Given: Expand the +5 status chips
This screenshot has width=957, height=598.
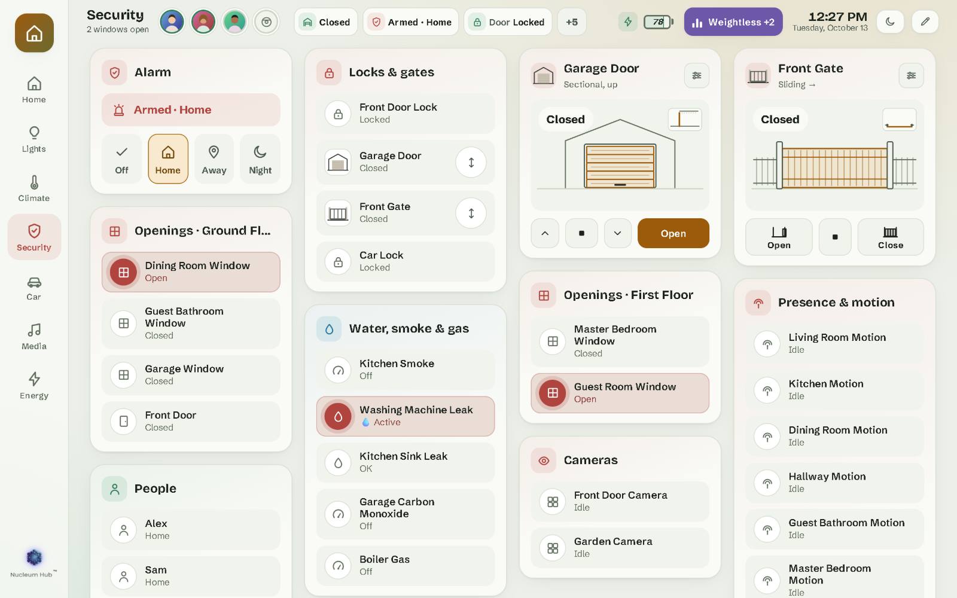Looking at the screenshot, I should click(x=572, y=22).
